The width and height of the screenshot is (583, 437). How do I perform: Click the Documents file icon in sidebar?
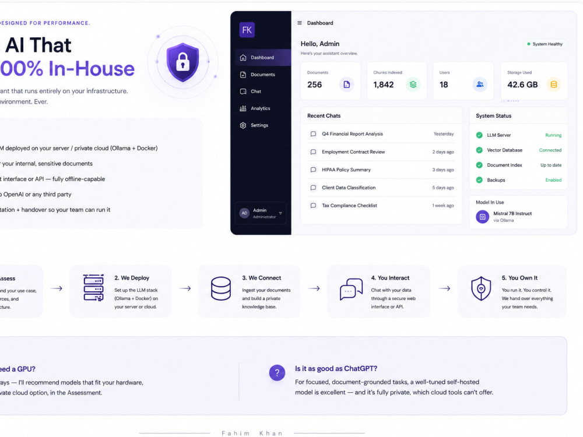(x=243, y=75)
